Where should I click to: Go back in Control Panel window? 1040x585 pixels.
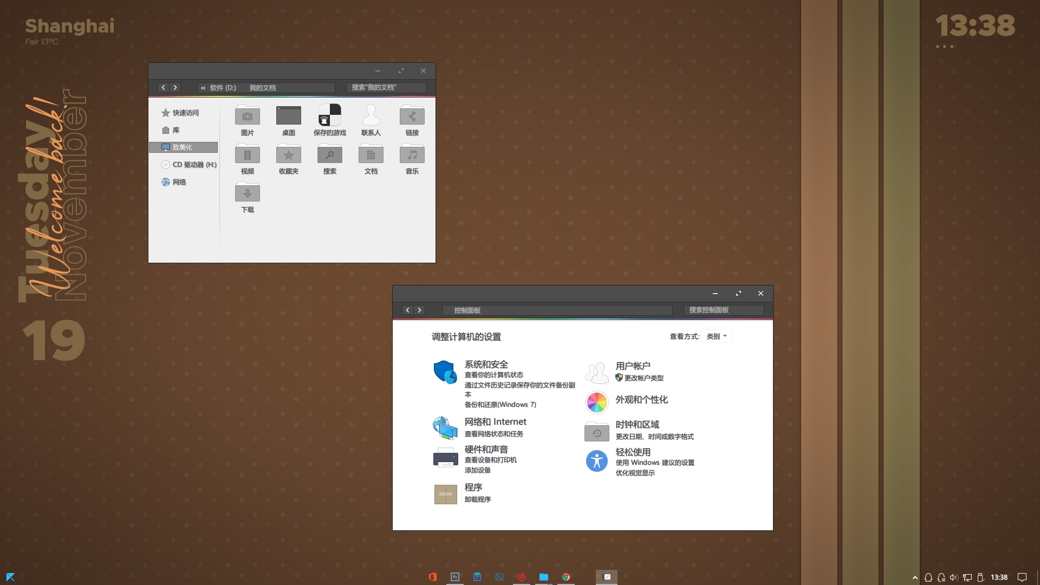pos(408,310)
